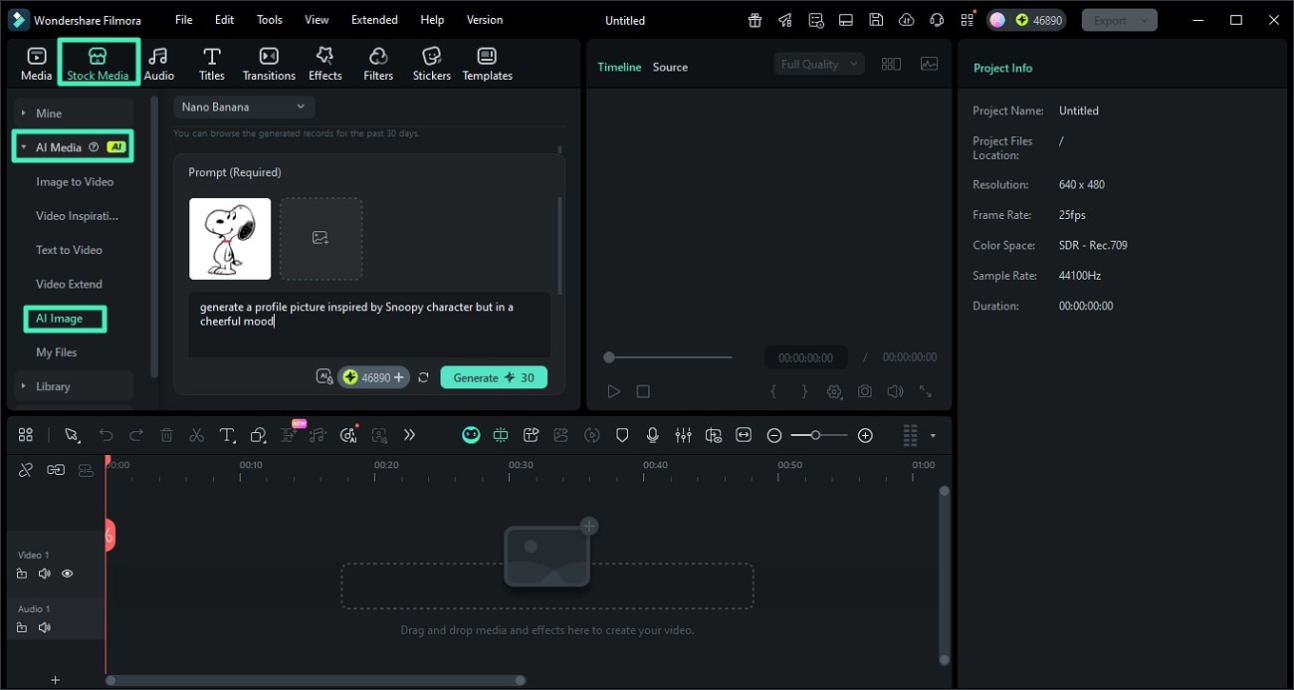The image size is (1294, 690).
Task: Click the preview progress slider
Action: pyautogui.click(x=668, y=357)
